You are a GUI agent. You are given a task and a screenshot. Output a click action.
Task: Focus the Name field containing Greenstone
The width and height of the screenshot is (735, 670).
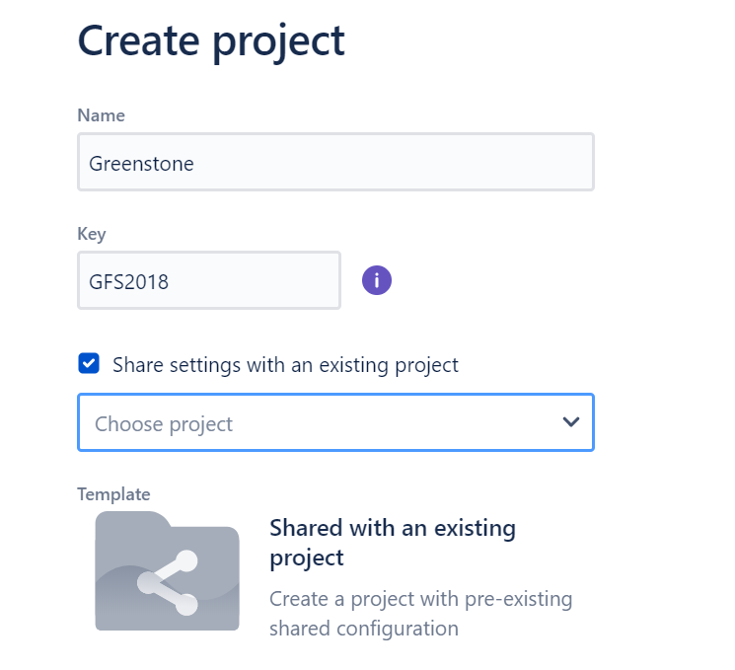335,162
